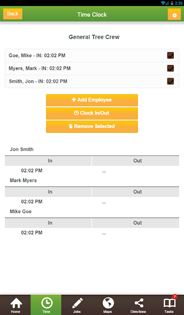Select Jon Smith 02:02 PM In entry

click(x=32, y=171)
